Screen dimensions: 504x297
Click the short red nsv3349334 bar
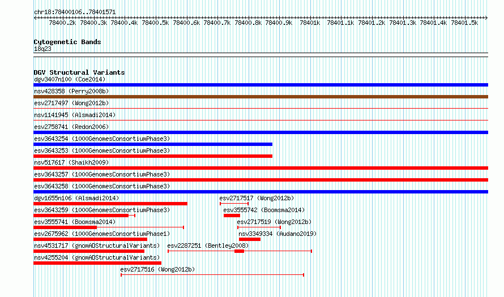tap(250, 239)
